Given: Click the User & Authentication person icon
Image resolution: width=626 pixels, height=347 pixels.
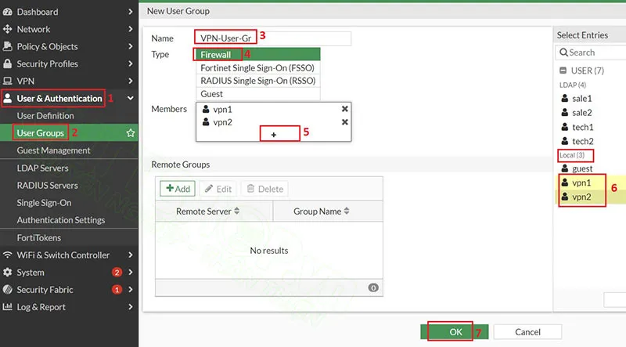Looking at the screenshot, I should point(8,99).
